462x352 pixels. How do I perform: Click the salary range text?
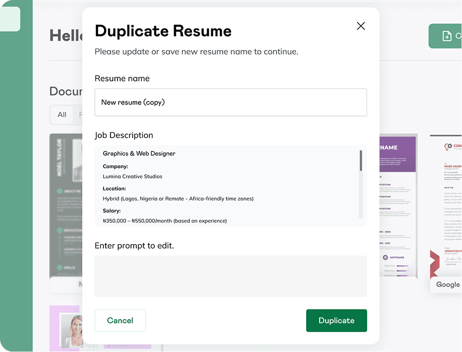click(x=165, y=221)
